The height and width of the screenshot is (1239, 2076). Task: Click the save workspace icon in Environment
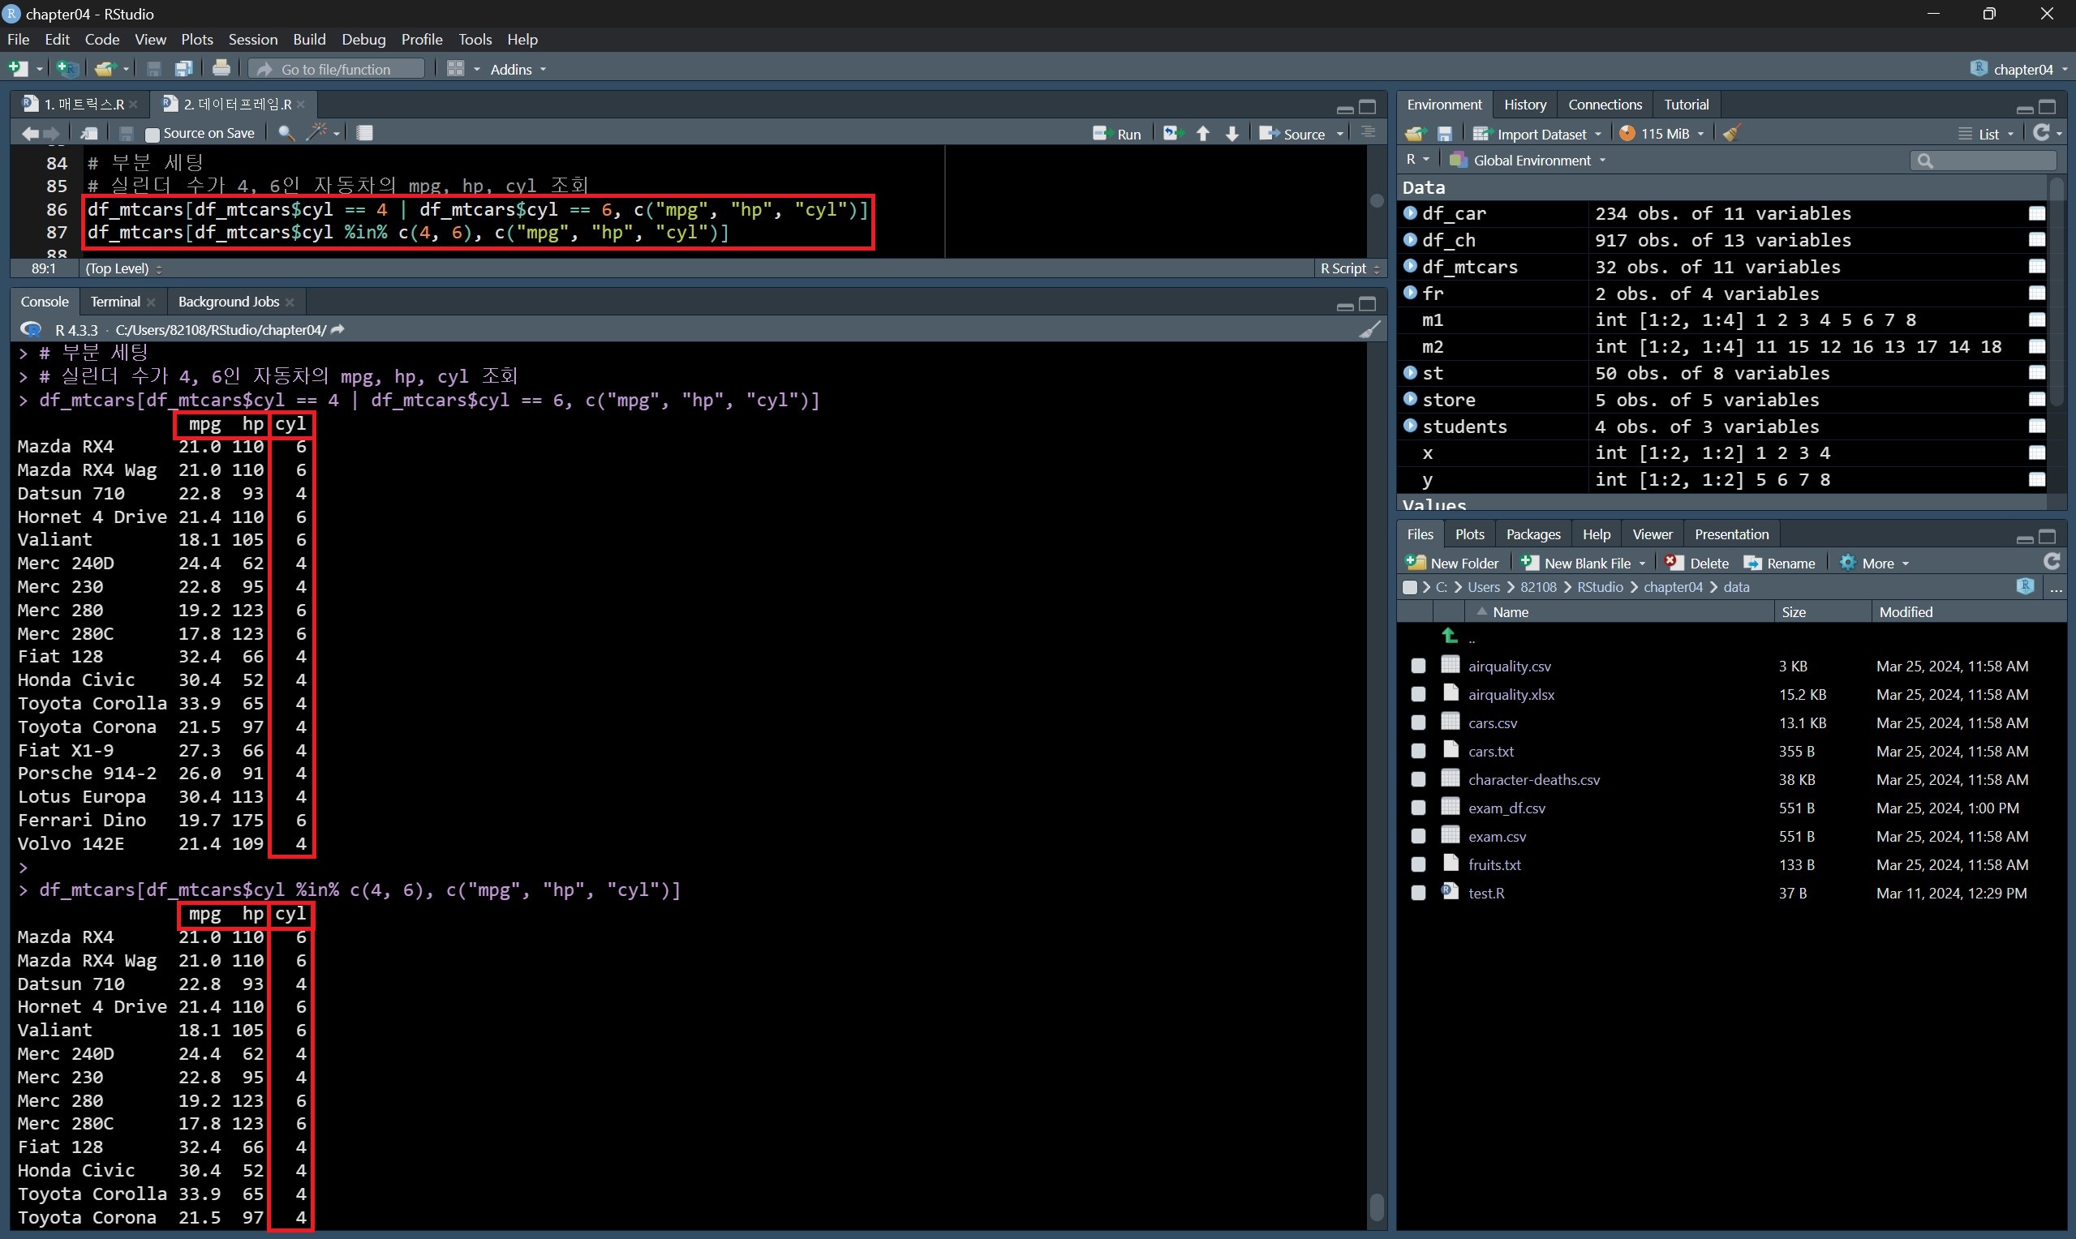tap(1445, 134)
